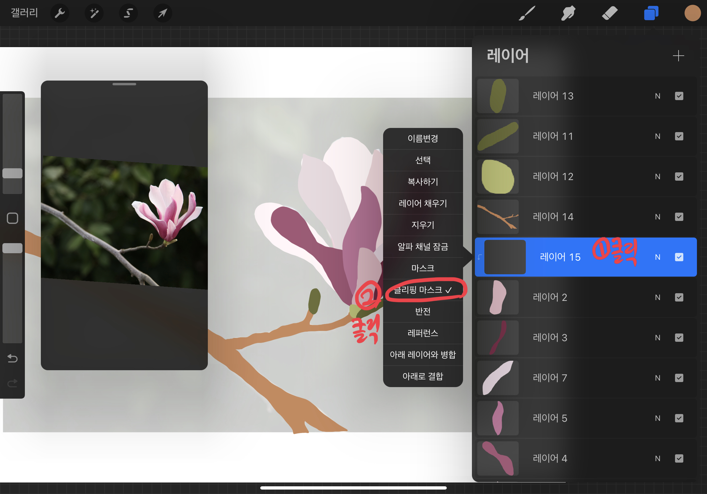The image size is (707, 494).
Task: Select the Brush tool
Action: 527,13
